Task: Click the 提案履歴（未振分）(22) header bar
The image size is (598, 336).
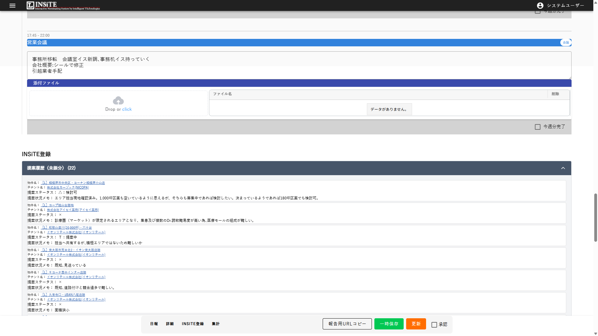Action: (x=297, y=168)
